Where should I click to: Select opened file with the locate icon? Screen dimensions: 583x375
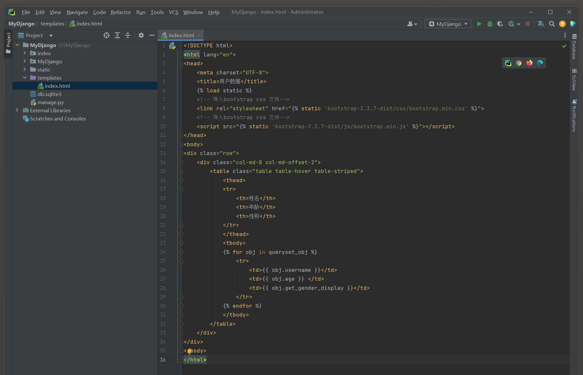[107, 35]
